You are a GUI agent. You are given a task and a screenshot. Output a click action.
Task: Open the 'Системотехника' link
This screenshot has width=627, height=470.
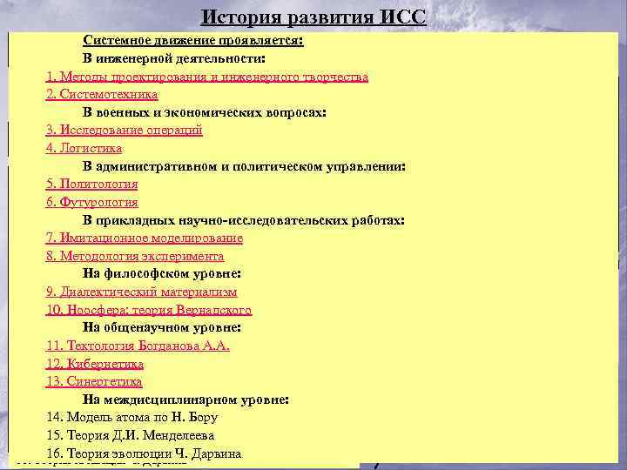(102, 94)
